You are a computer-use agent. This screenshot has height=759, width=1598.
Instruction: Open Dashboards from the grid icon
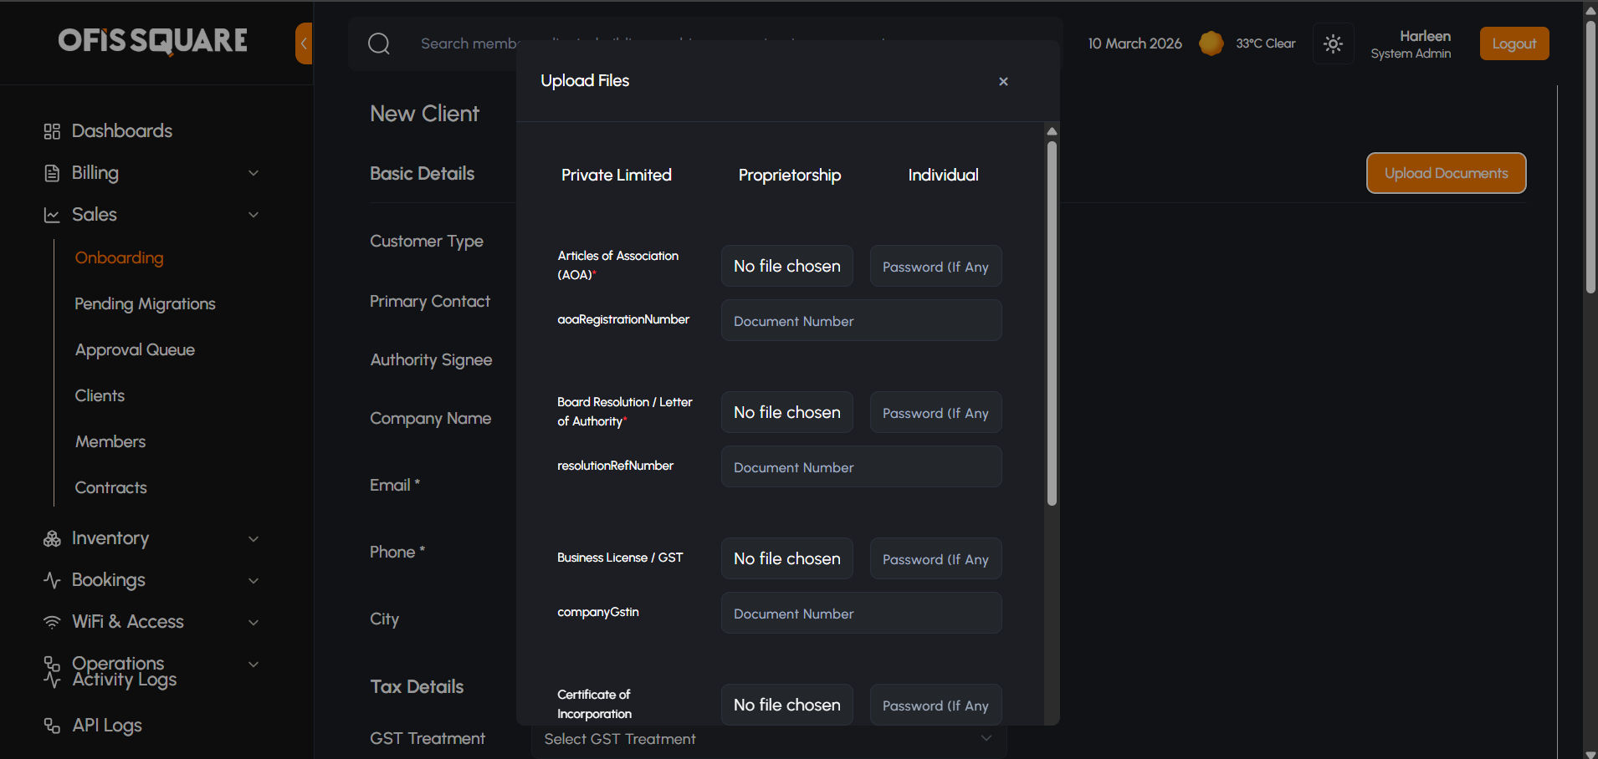[x=52, y=131]
